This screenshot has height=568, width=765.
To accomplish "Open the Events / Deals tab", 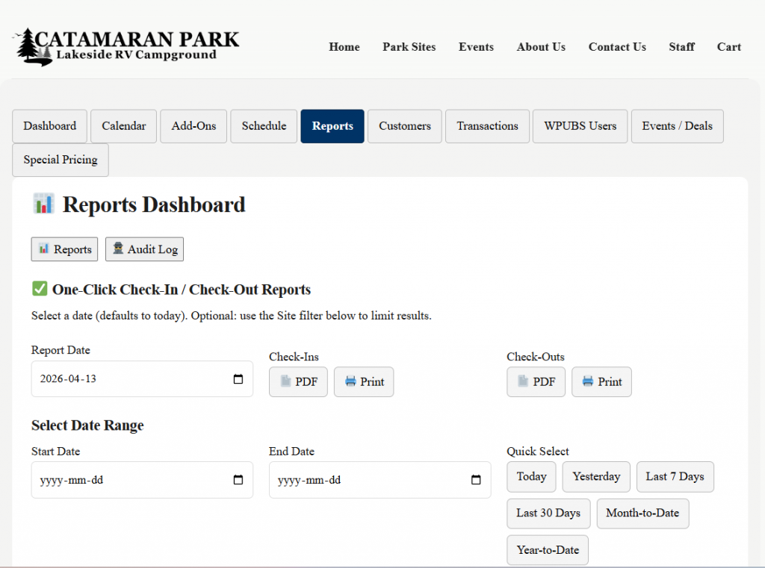I will coord(677,126).
